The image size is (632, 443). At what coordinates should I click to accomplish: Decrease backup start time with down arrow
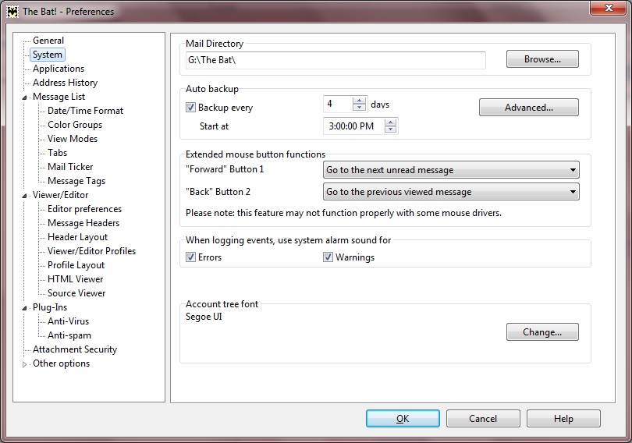pos(390,129)
